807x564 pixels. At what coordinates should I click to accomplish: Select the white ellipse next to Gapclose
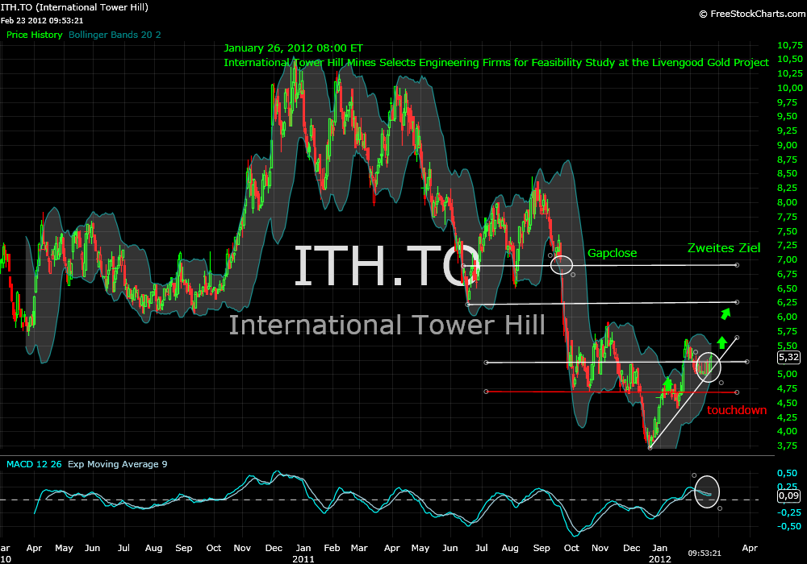562,265
